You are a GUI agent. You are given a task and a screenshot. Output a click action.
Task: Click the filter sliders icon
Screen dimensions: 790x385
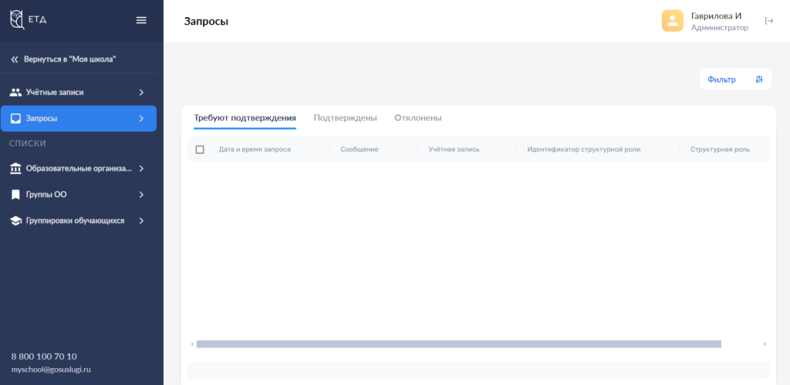point(759,79)
